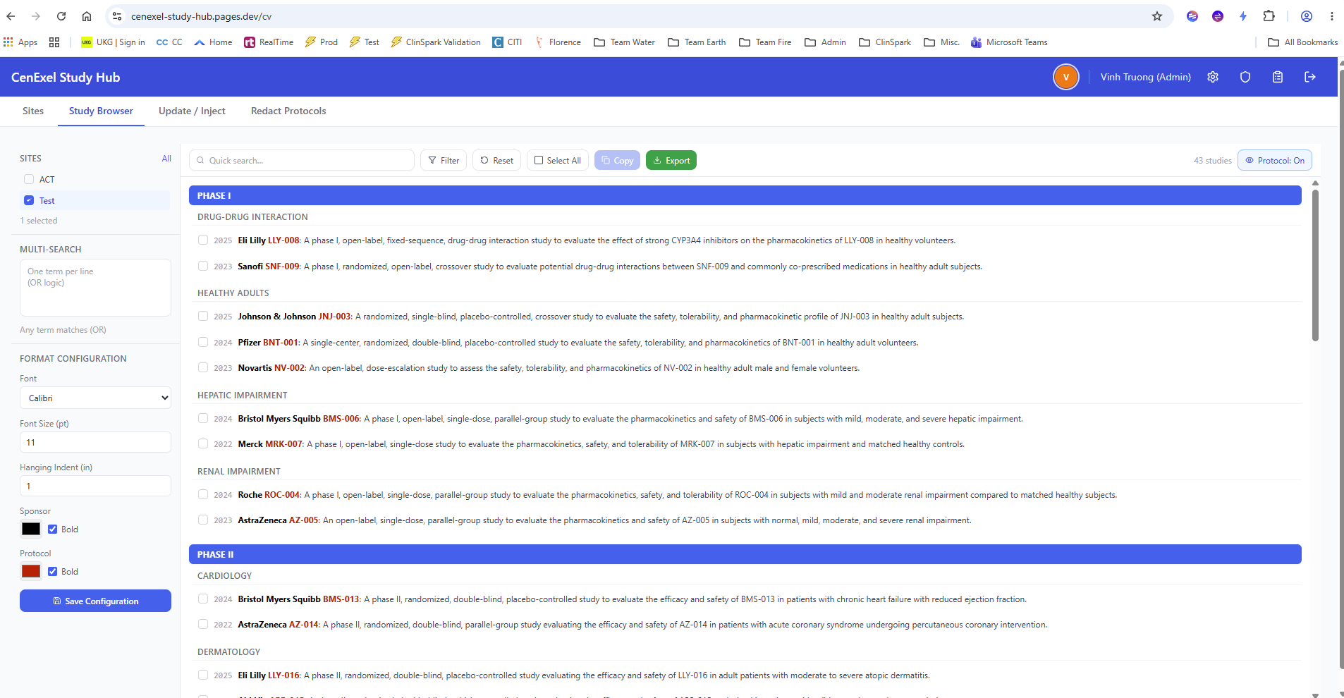Click the study list vertical scrollbar
Image resolution: width=1344 pixels, height=698 pixels.
point(1315,265)
